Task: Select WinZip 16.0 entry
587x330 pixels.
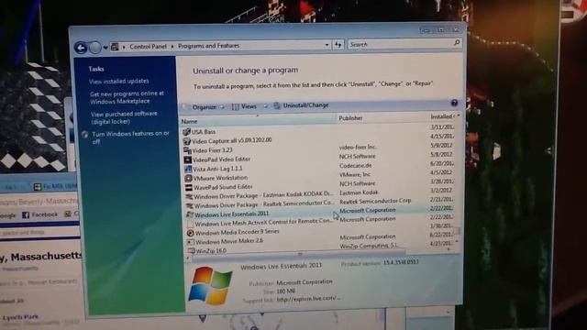Action: point(211,250)
